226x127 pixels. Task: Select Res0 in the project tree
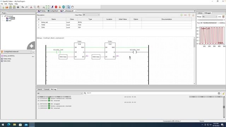[10, 20]
